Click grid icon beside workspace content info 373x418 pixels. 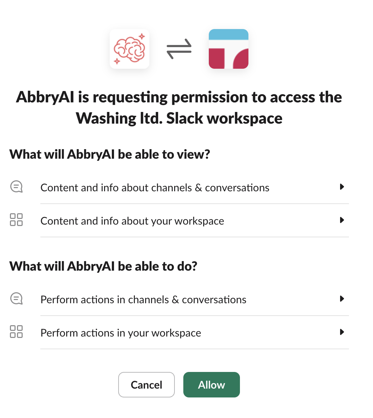16,220
